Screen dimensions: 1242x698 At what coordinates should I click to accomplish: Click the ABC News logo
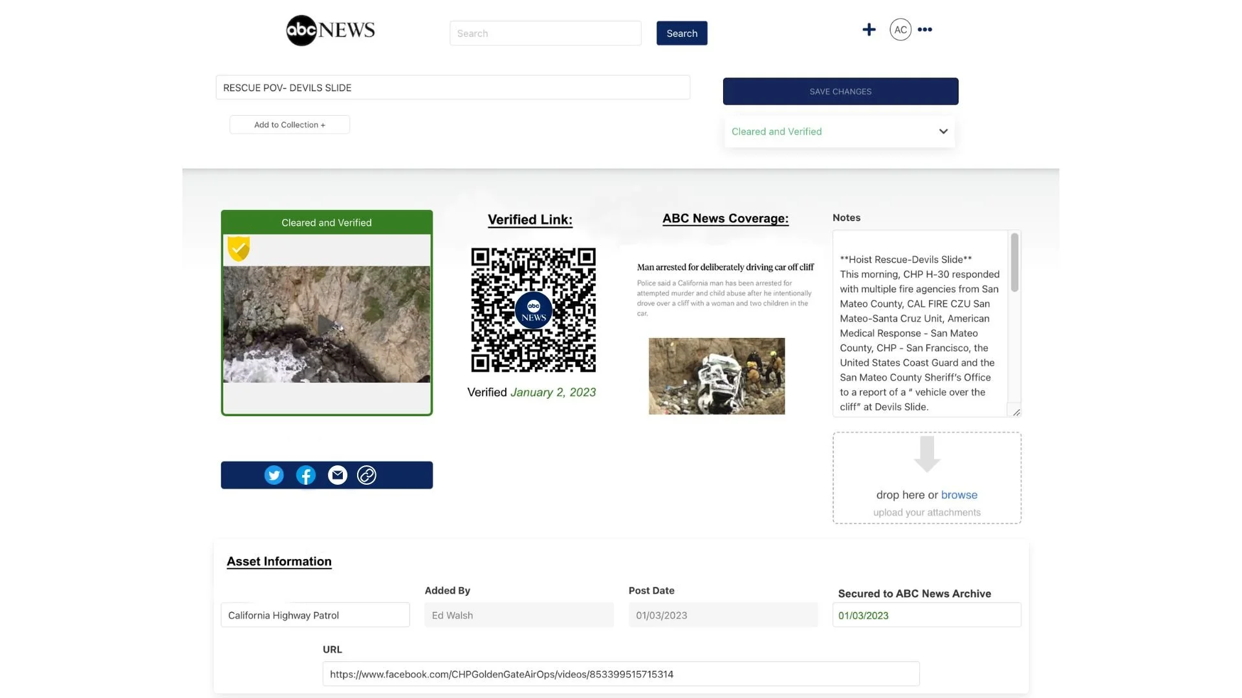coord(330,30)
